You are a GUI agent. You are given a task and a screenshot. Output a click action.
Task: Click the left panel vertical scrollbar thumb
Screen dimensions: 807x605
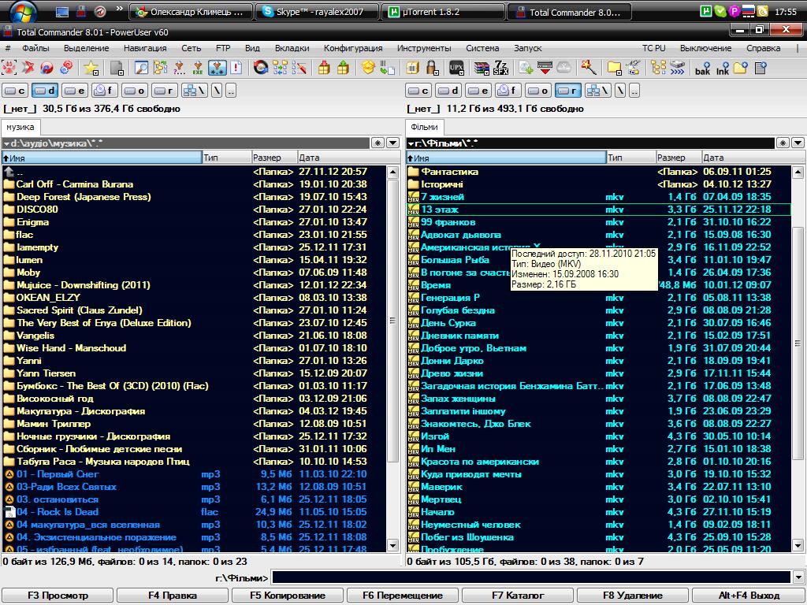point(392,320)
